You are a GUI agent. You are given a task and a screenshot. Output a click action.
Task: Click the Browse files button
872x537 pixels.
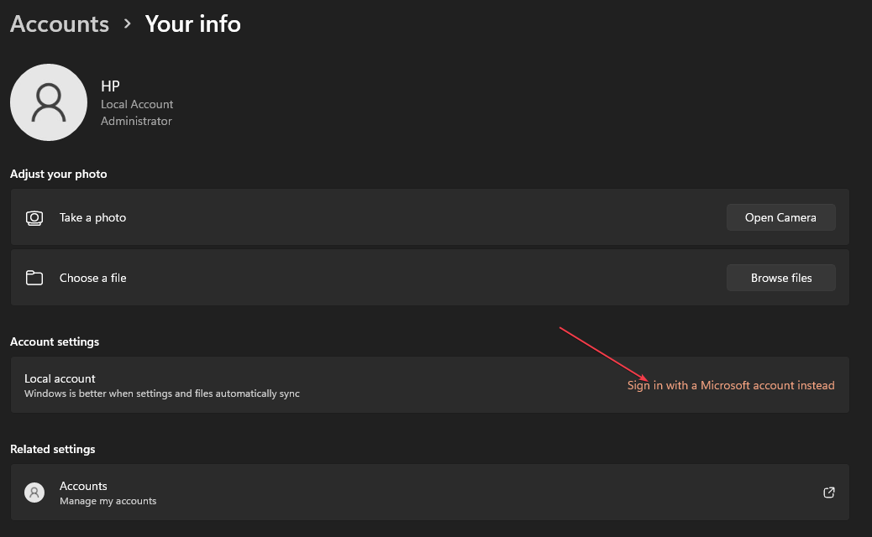780,278
